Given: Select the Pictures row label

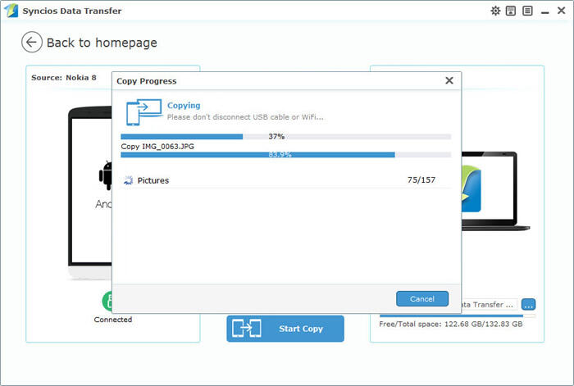Looking at the screenshot, I should click(153, 180).
